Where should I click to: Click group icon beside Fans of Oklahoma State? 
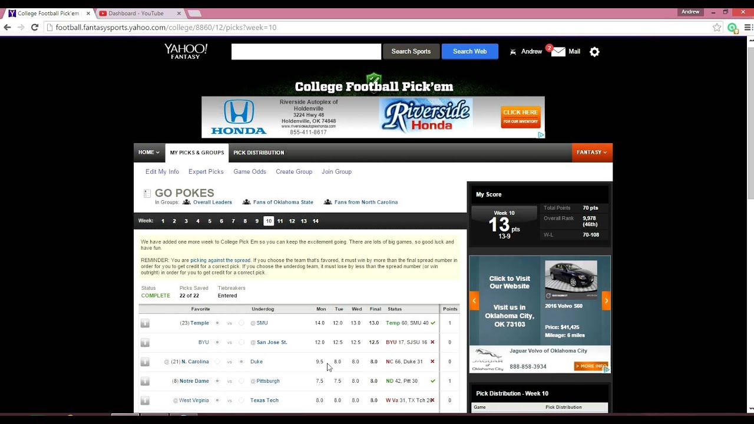pos(246,202)
